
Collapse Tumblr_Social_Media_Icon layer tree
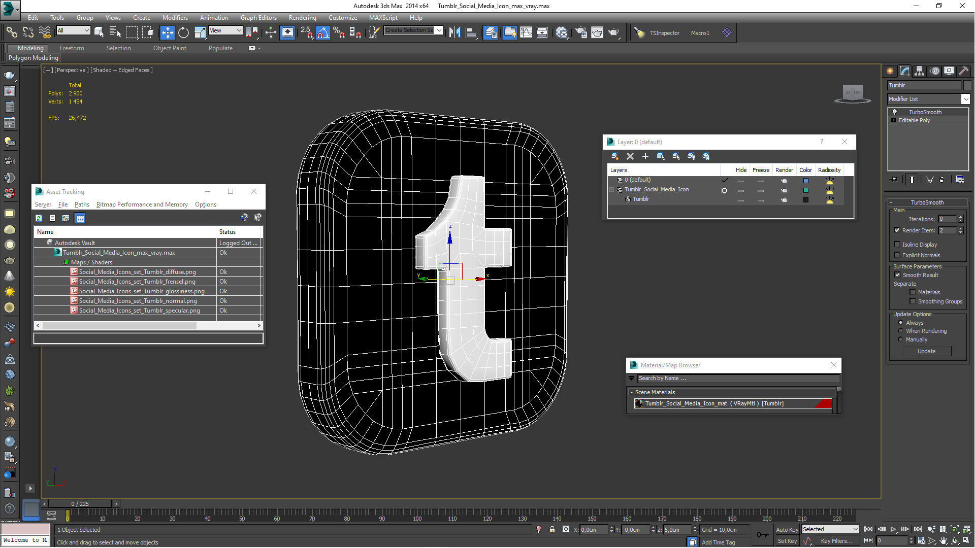click(x=612, y=190)
